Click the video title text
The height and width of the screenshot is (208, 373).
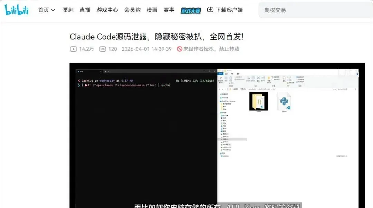156,37
